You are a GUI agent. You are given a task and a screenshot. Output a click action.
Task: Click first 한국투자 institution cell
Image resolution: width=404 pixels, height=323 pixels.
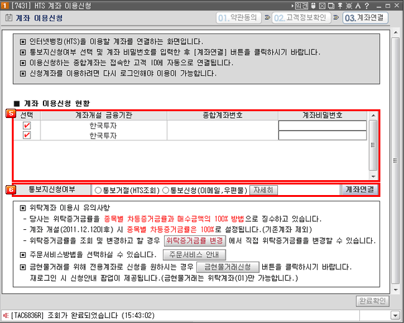103,125
